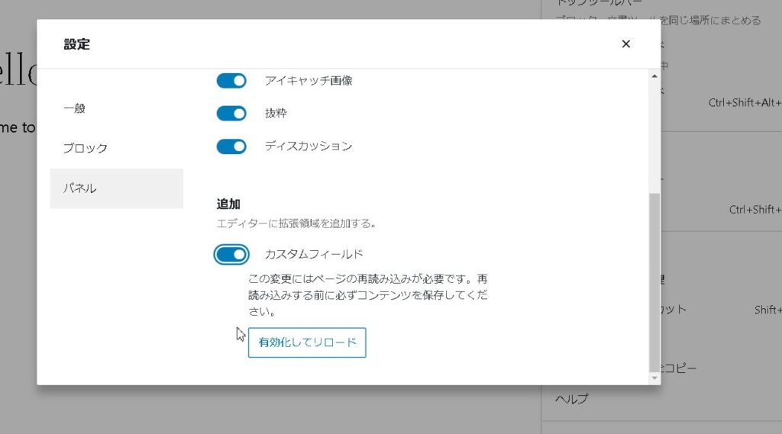782x434 pixels.
Task: Click the 設定 dialog title
Action: (77, 44)
